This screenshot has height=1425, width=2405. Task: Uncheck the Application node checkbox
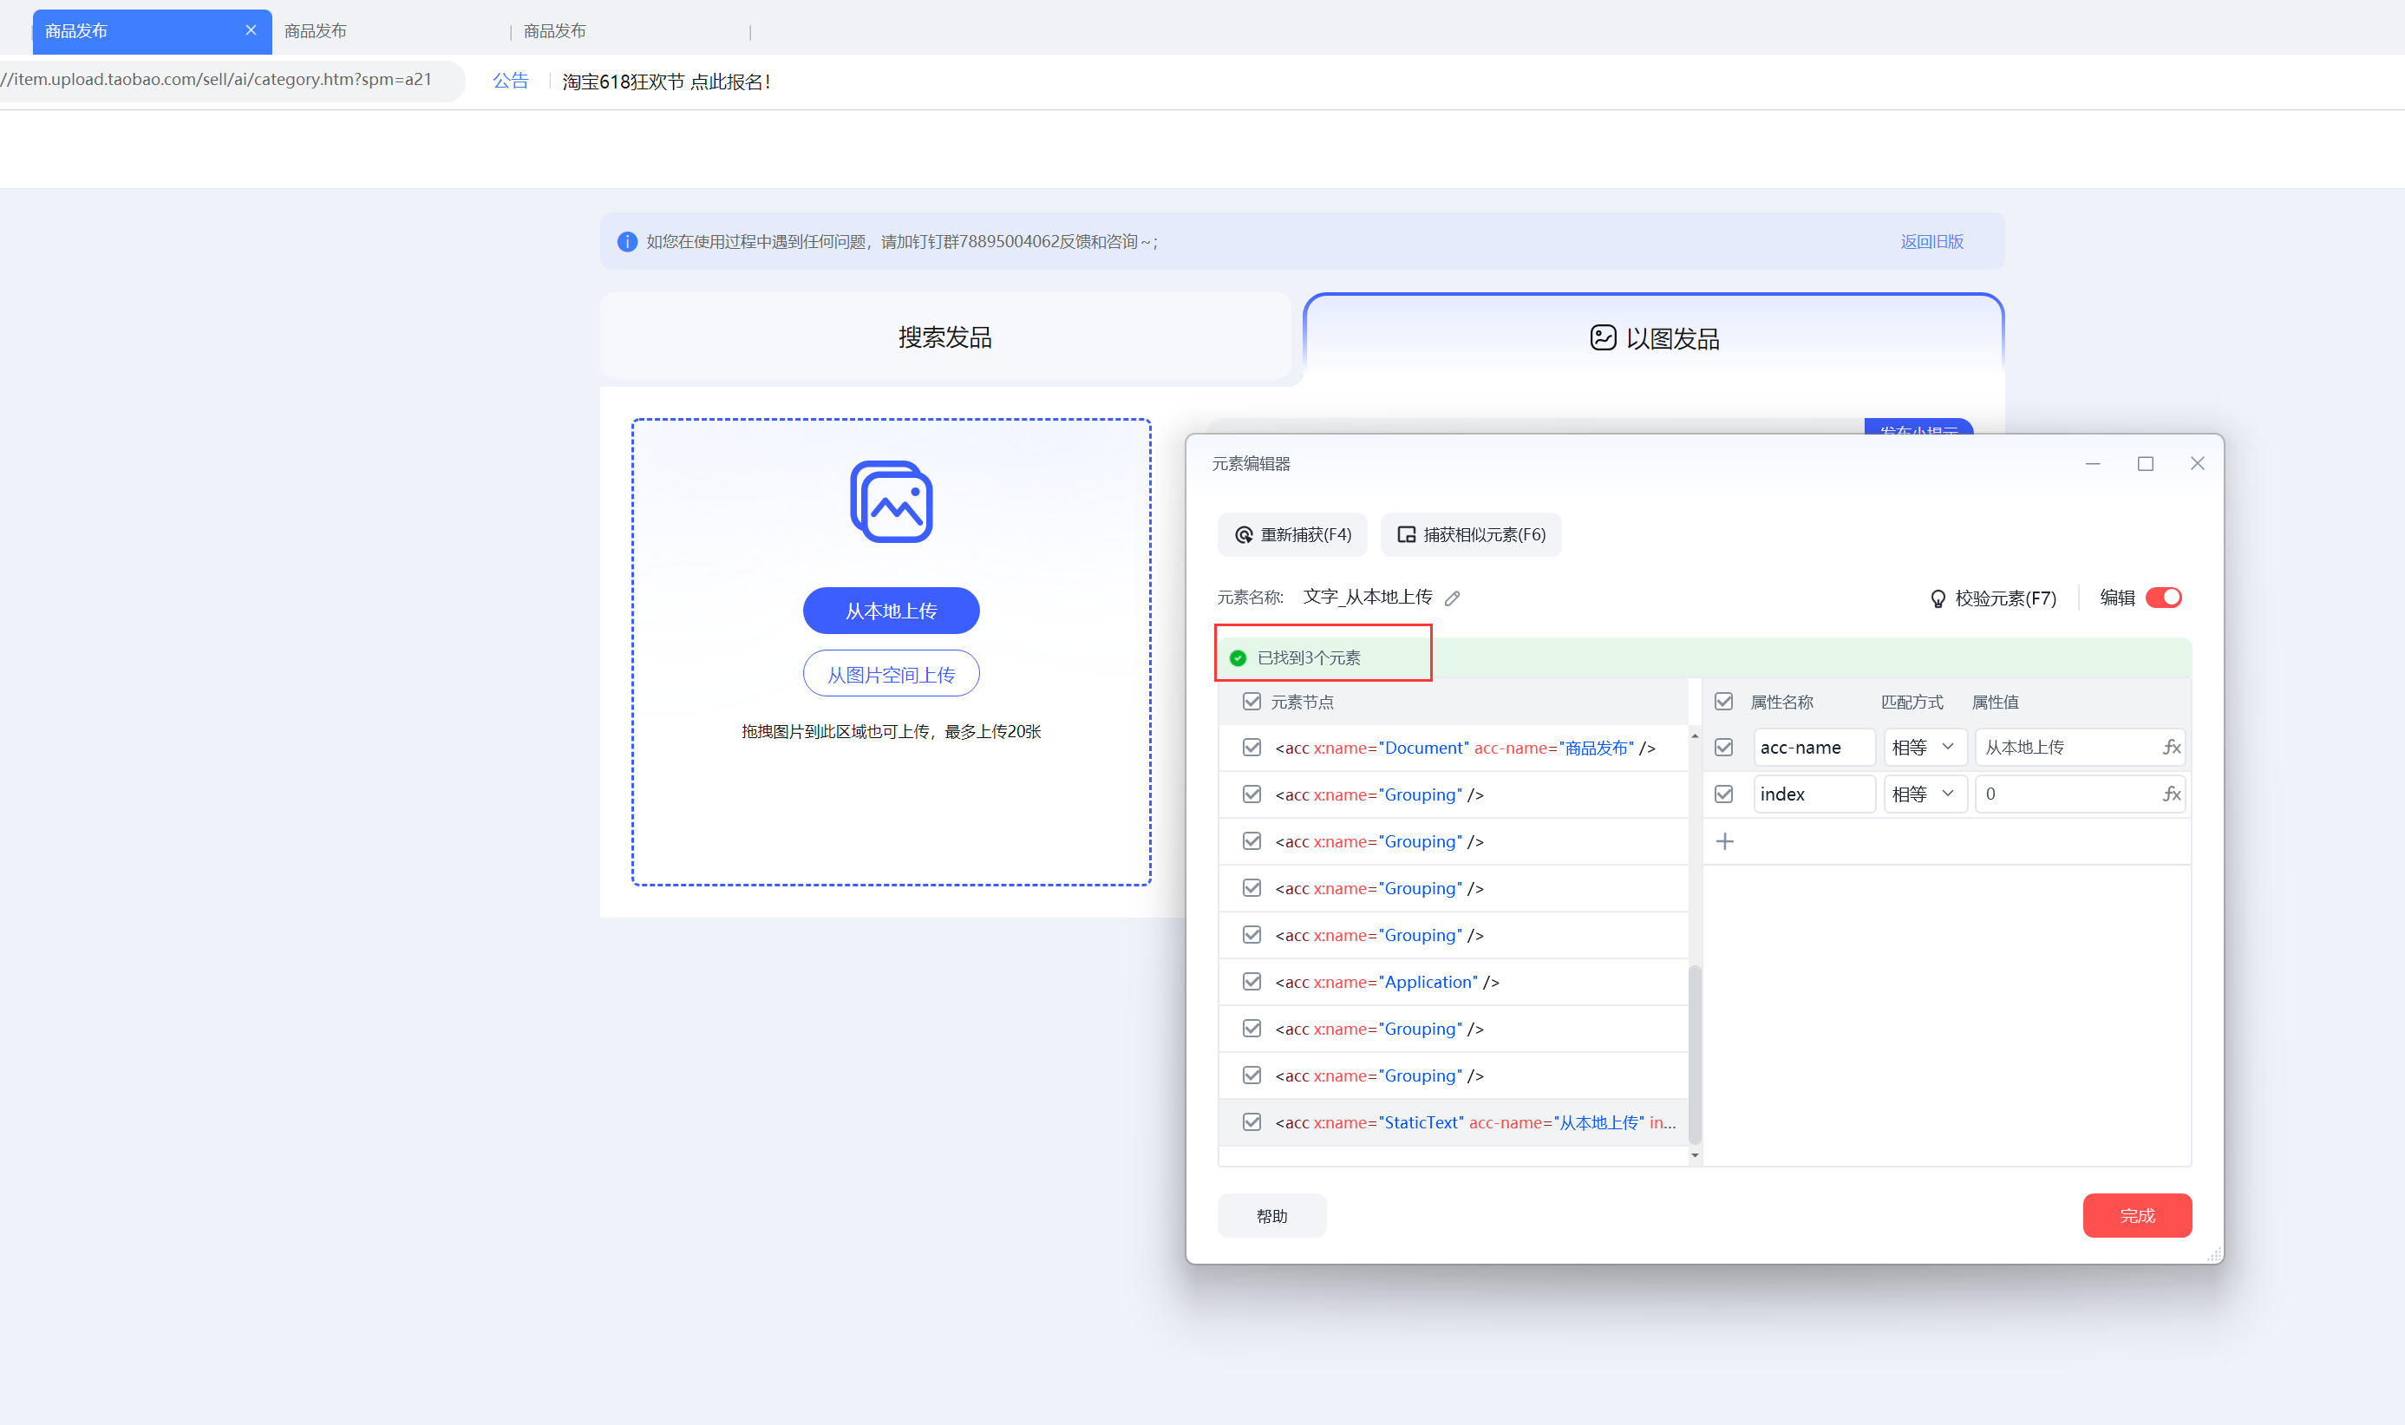[x=1252, y=982]
